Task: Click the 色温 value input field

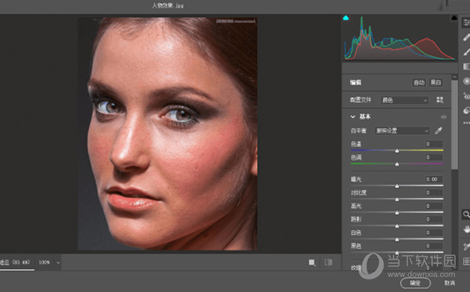Action: (x=434, y=144)
